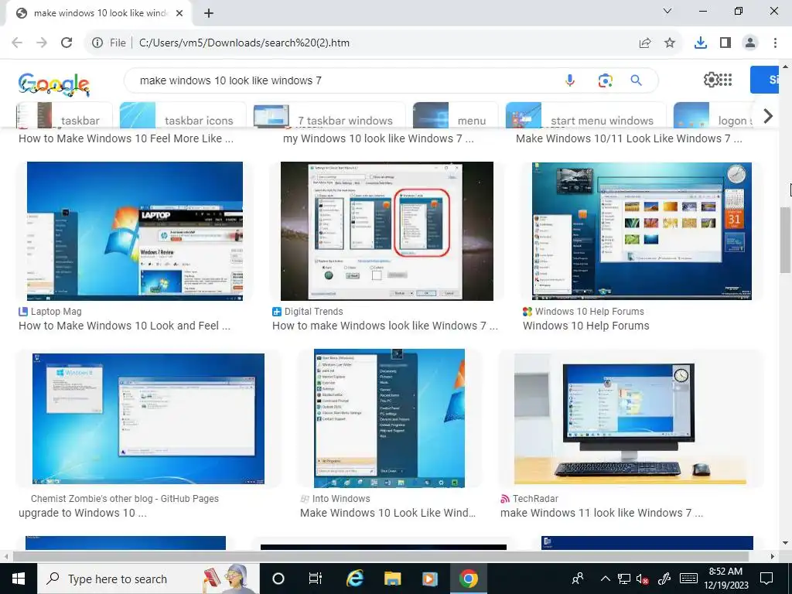
Task: Close the current browser tab
Action: click(179, 13)
